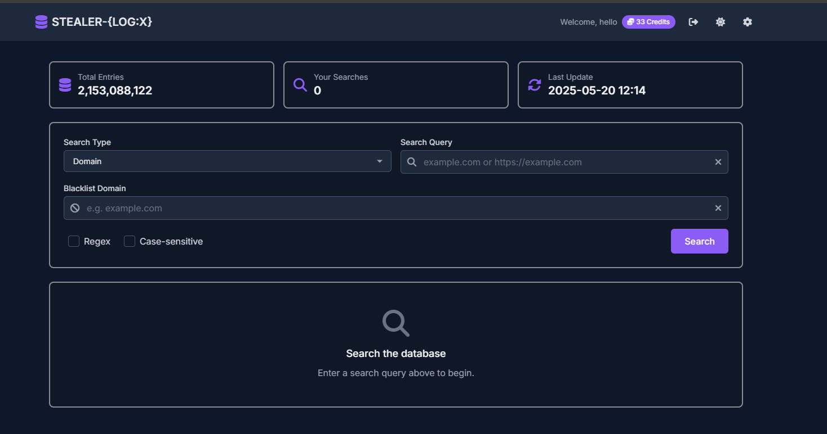Open the Search Type dropdown showing Domain
This screenshot has width=827, height=434.
point(227,161)
